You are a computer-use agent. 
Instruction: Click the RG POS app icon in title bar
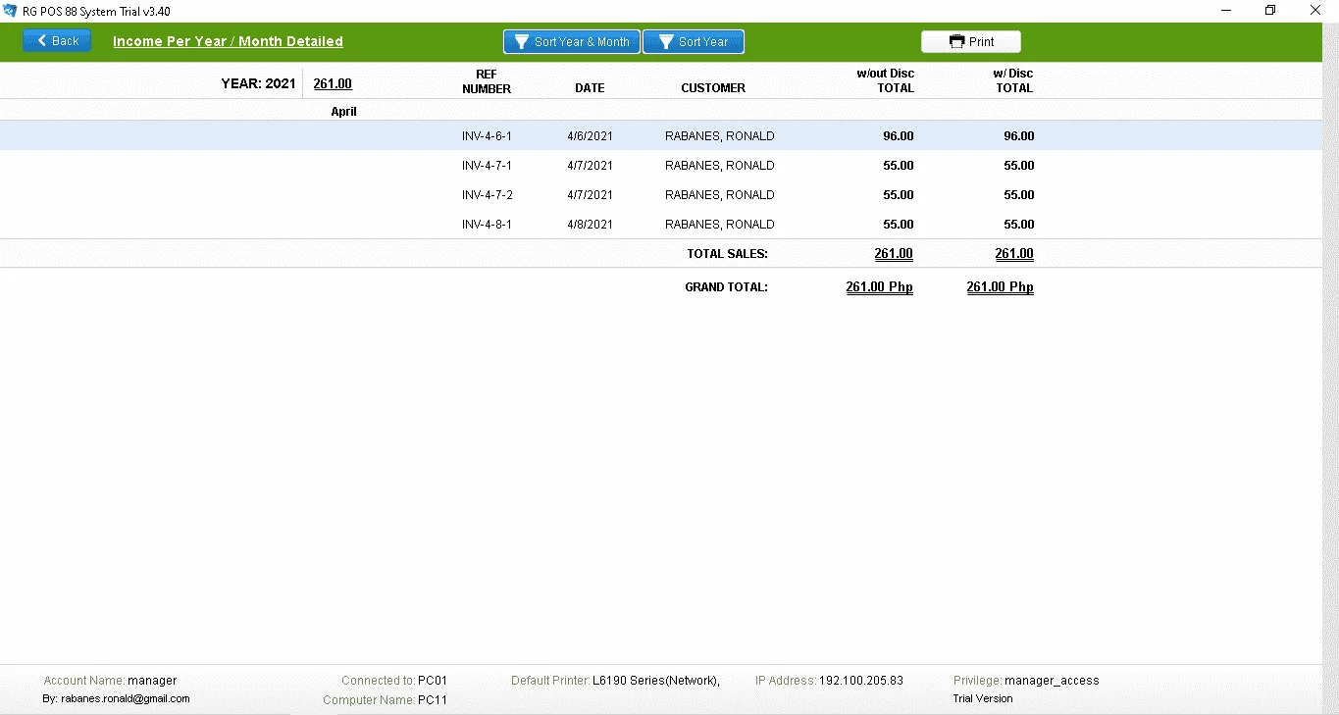point(10,11)
